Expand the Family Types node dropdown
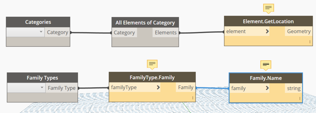 coord(26,88)
